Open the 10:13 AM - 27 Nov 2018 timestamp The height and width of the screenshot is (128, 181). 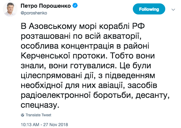[x=44, y=125]
